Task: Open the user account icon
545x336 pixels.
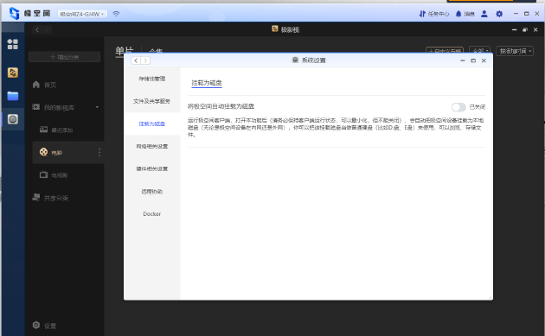Action: coord(484,14)
